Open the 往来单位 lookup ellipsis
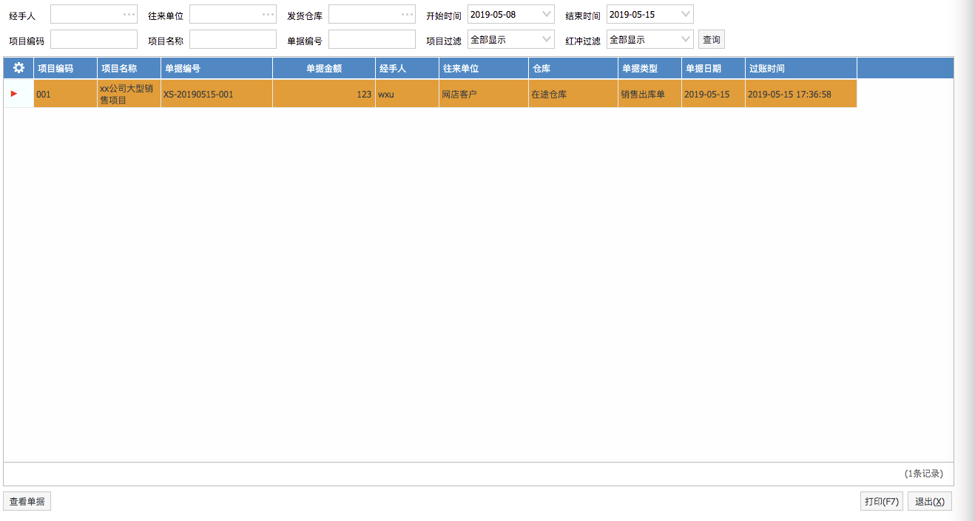Image resolution: width=975 pixels, height=521 pixels. click(268, 14)
